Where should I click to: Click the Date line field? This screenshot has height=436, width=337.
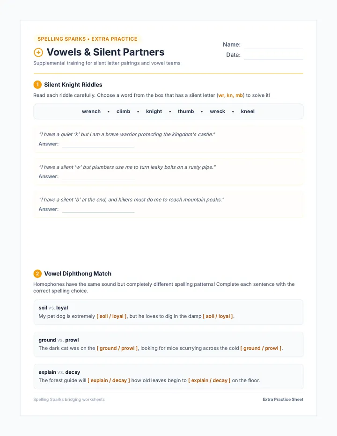coord(273,55)
